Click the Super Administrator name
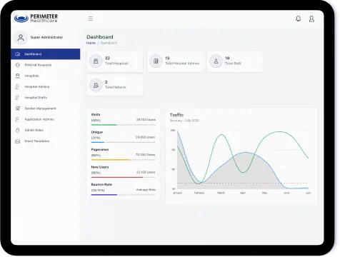The height and width of the screenshot is (257, 340). click(46, 37)
